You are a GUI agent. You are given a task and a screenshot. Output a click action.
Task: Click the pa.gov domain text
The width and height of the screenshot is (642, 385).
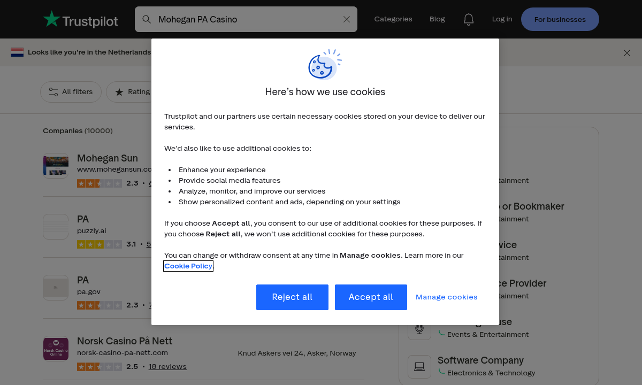pyautogui.click(x=89, y=292)
